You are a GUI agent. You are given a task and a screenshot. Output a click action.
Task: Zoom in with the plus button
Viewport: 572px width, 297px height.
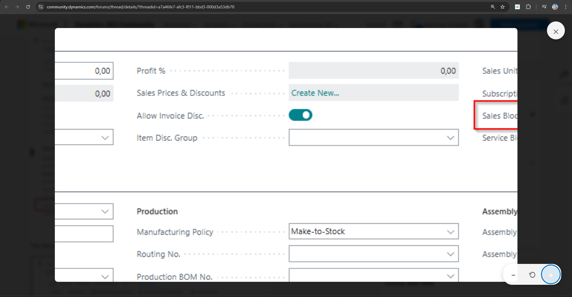point(550,275)
